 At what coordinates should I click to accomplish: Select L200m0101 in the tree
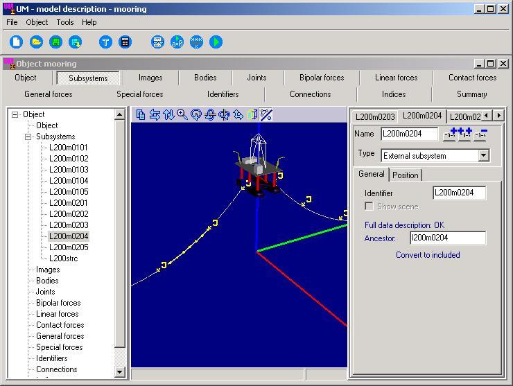click(69, 148)
